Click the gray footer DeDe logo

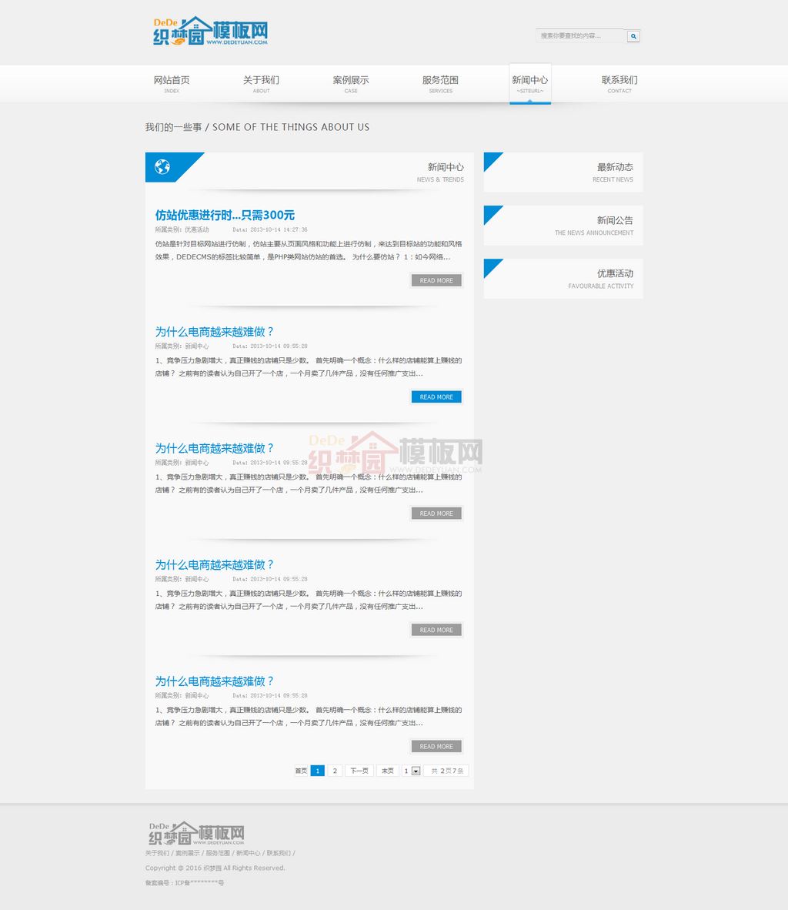(196, 833)
